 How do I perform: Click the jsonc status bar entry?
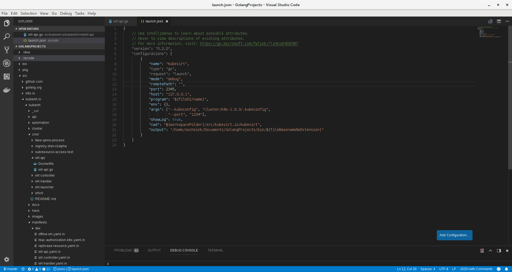pyautogui.click(x=59, y=269)
